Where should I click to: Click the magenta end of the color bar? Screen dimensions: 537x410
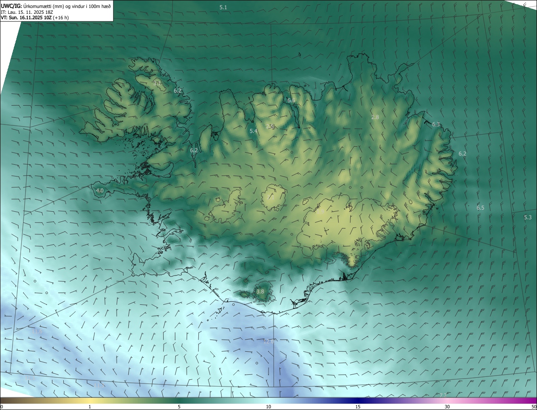coord(529,400)
